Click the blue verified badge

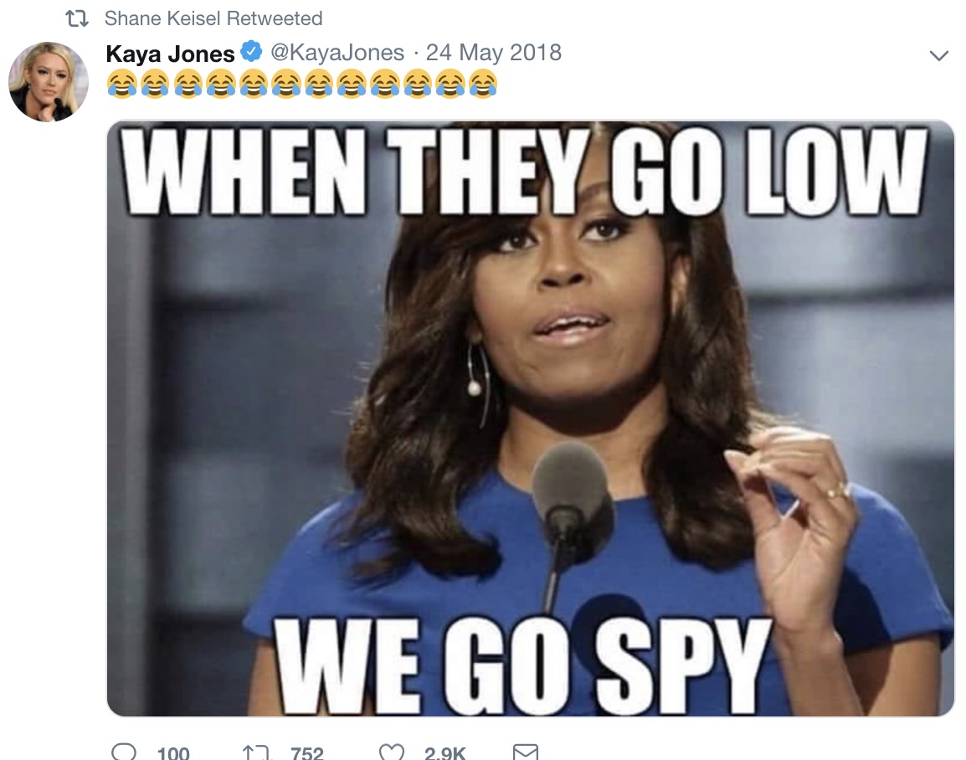click(251, 52)
